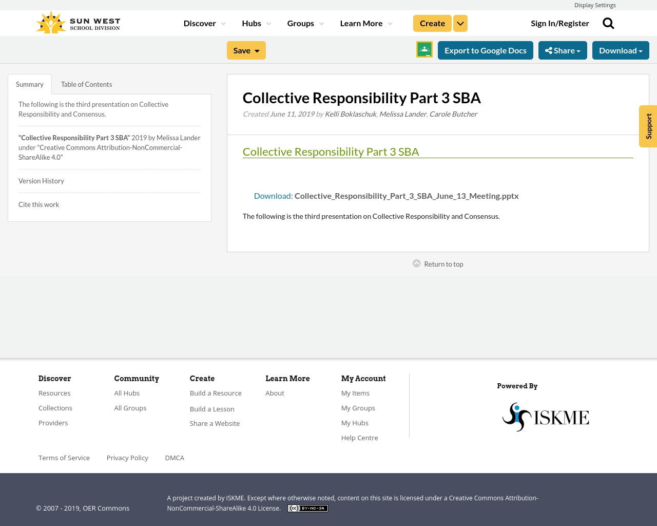657x526 pixels.
Task: Expand the Create menu chevron
Action: 460,23
